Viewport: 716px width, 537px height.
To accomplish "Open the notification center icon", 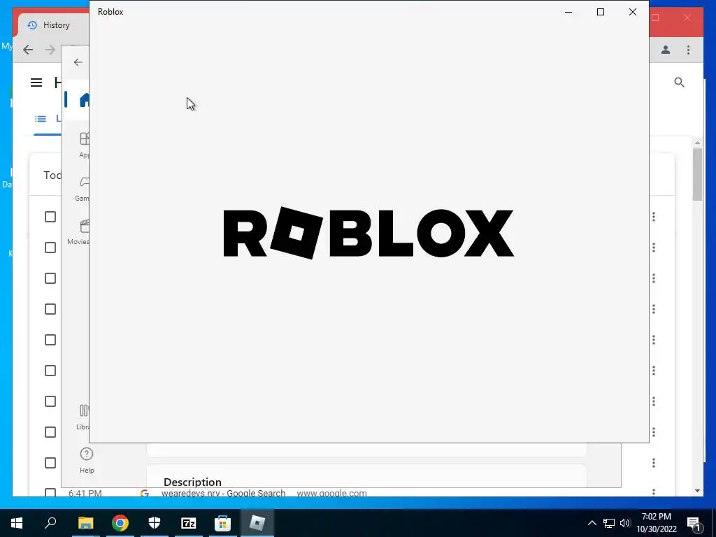I will point(693,523).
